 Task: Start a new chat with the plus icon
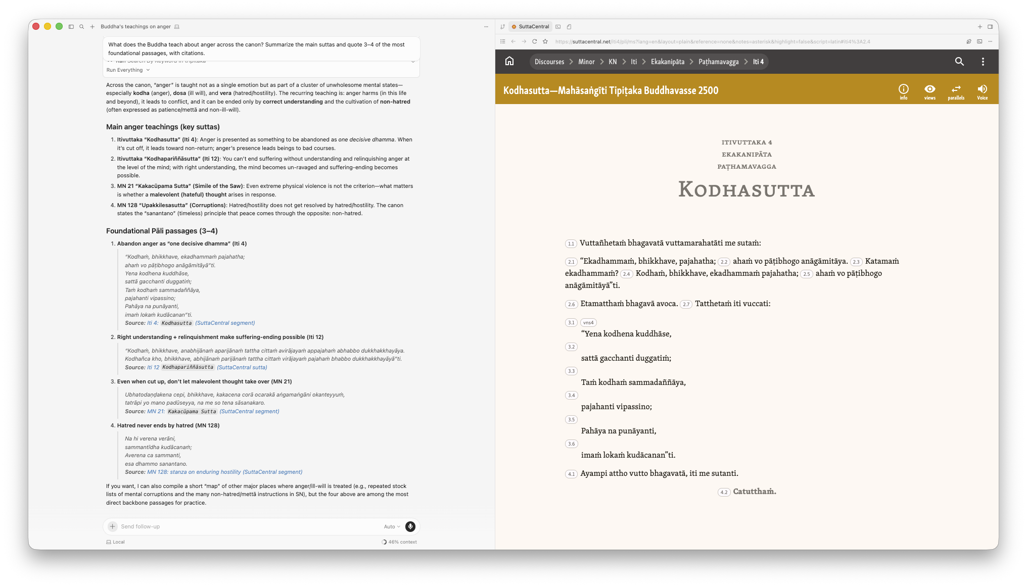click(92, 27)
